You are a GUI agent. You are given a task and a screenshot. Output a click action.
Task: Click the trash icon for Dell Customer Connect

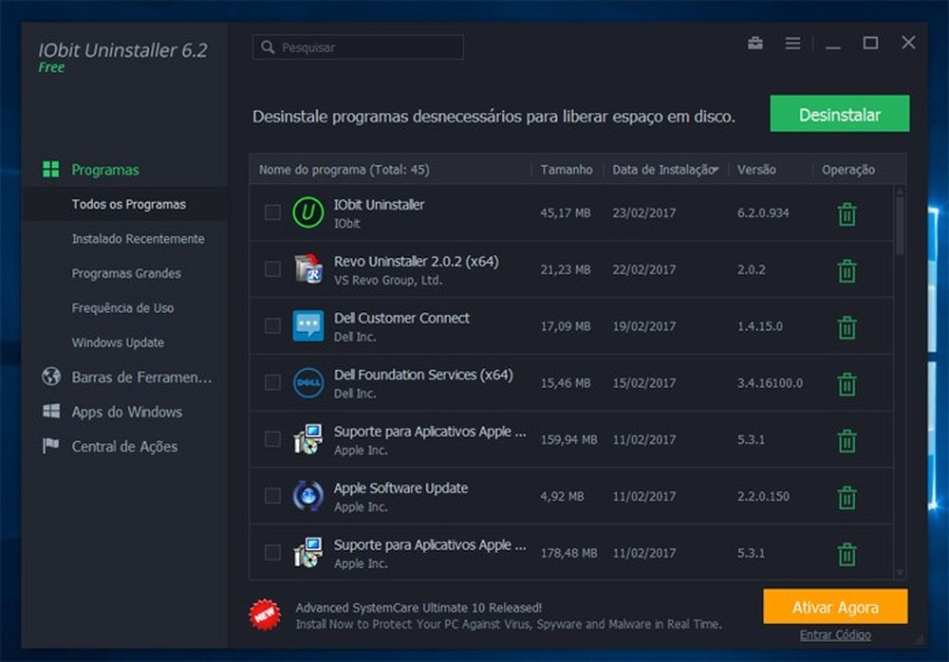846,326
